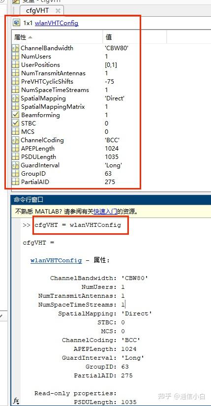Click the PartialAID numeric property icon
The image size is (211, 406).
click(x=16, y=182)
